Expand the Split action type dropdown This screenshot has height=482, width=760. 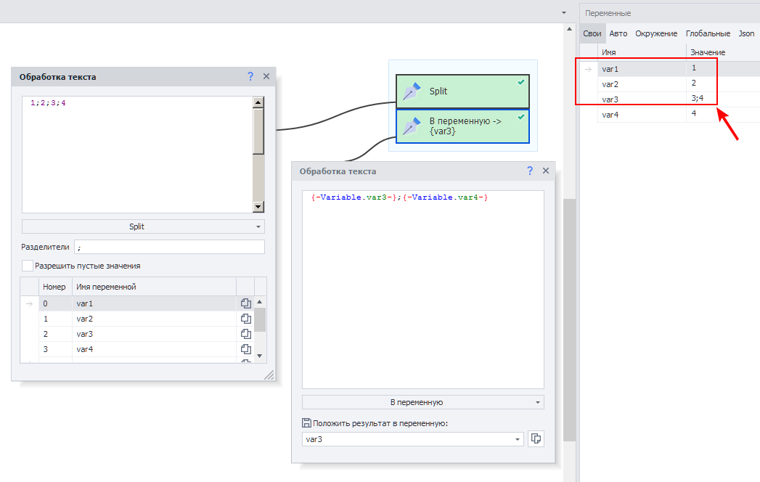[x=143, y=226]
